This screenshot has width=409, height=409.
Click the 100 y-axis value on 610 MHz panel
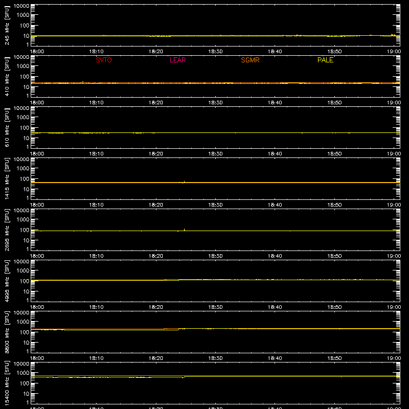[x=25, y=127]
